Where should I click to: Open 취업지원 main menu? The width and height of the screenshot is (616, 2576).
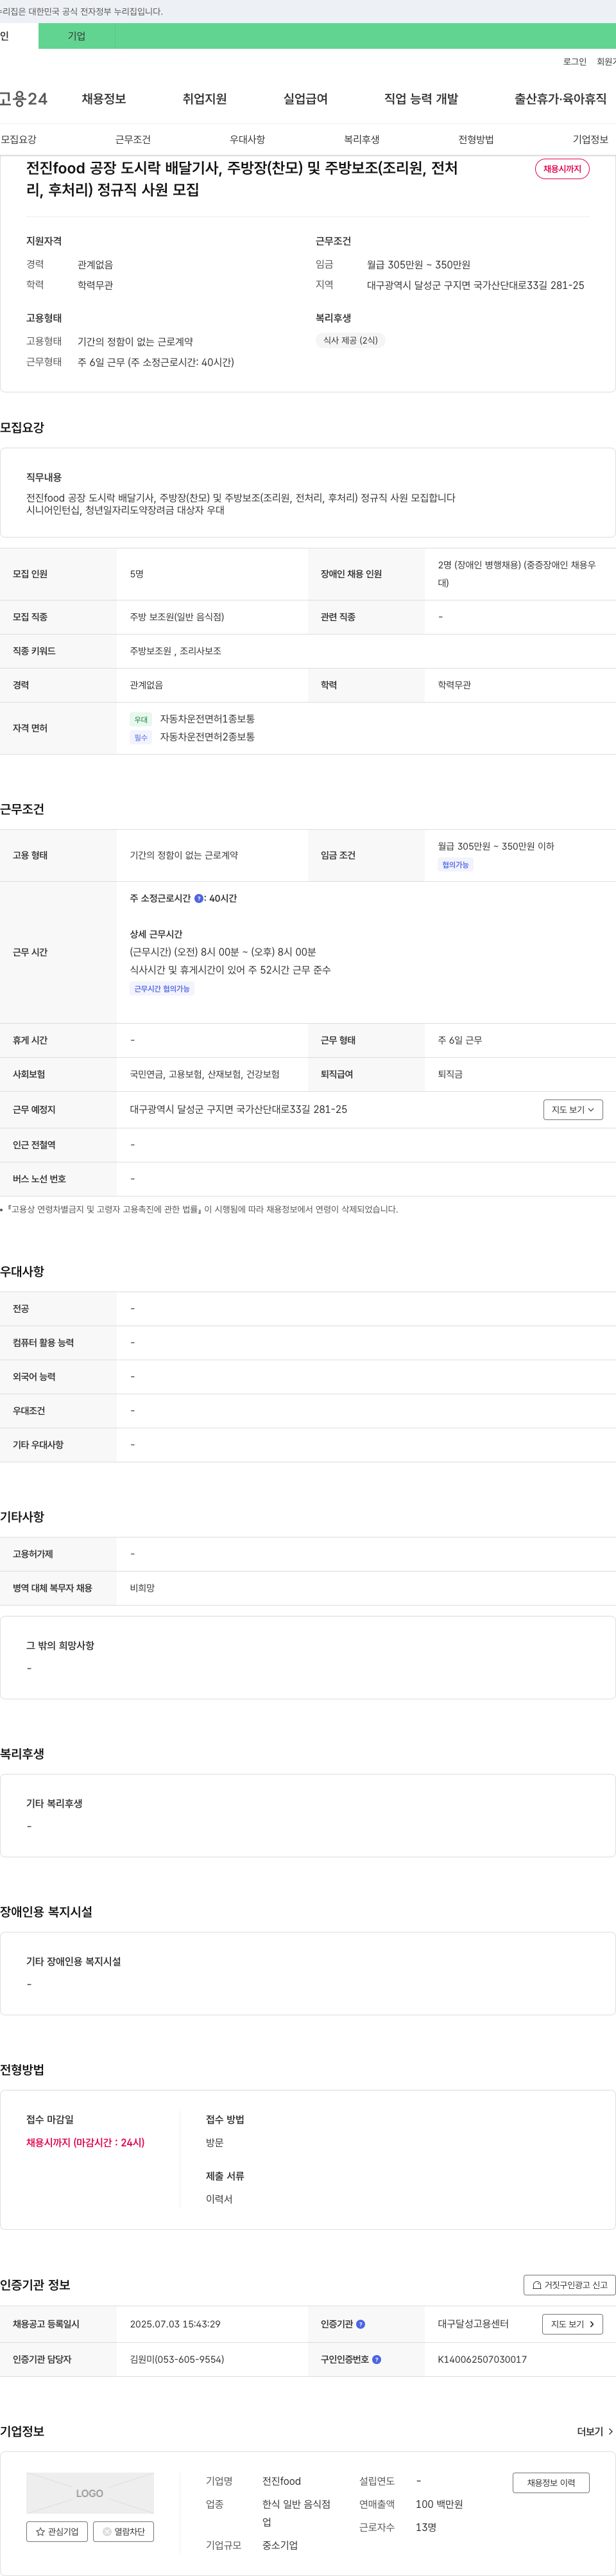click(205, 99)
